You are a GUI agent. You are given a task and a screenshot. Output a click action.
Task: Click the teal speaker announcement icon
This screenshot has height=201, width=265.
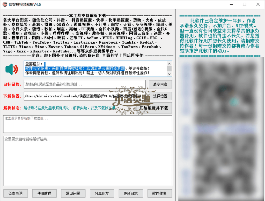(12, 69)
